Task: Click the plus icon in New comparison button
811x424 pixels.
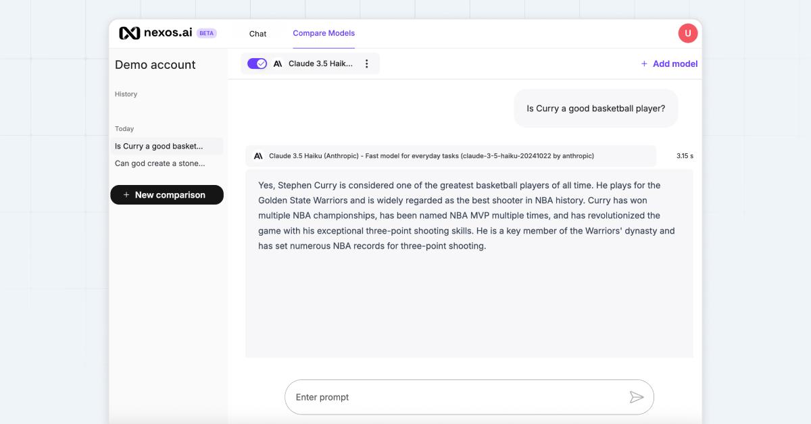Action: [126, 195]
